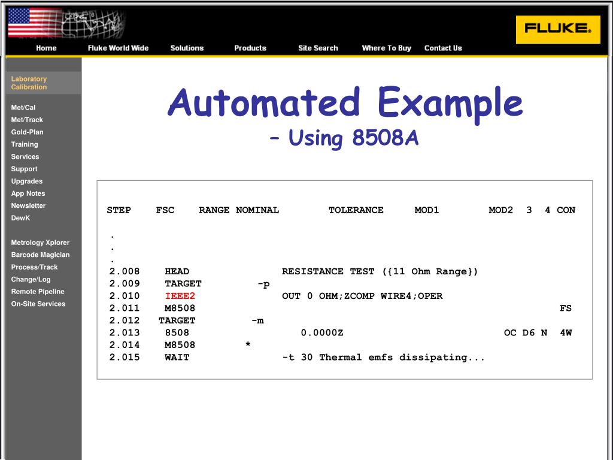Viewport: 613px width, 460px height.
Task: Click the RANGE column header
Action: 214,210
